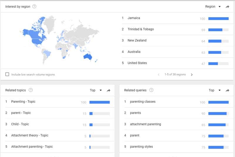Expand the Top dropdown in Related topics
The height and width of the screenshot is (157, 235).
point(96,90)
